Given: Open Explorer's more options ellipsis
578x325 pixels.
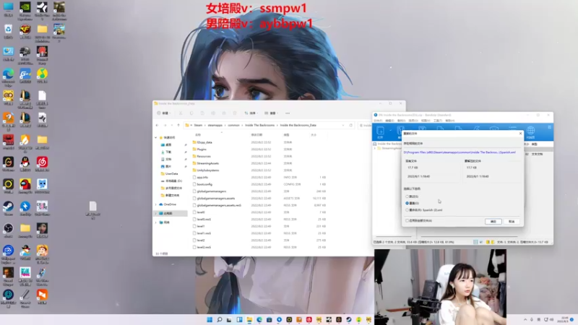Looking at the screenshot, I should (x=288, y=113).
